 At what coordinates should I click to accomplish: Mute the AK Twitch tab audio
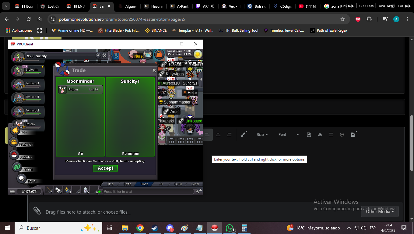(212, 6)
